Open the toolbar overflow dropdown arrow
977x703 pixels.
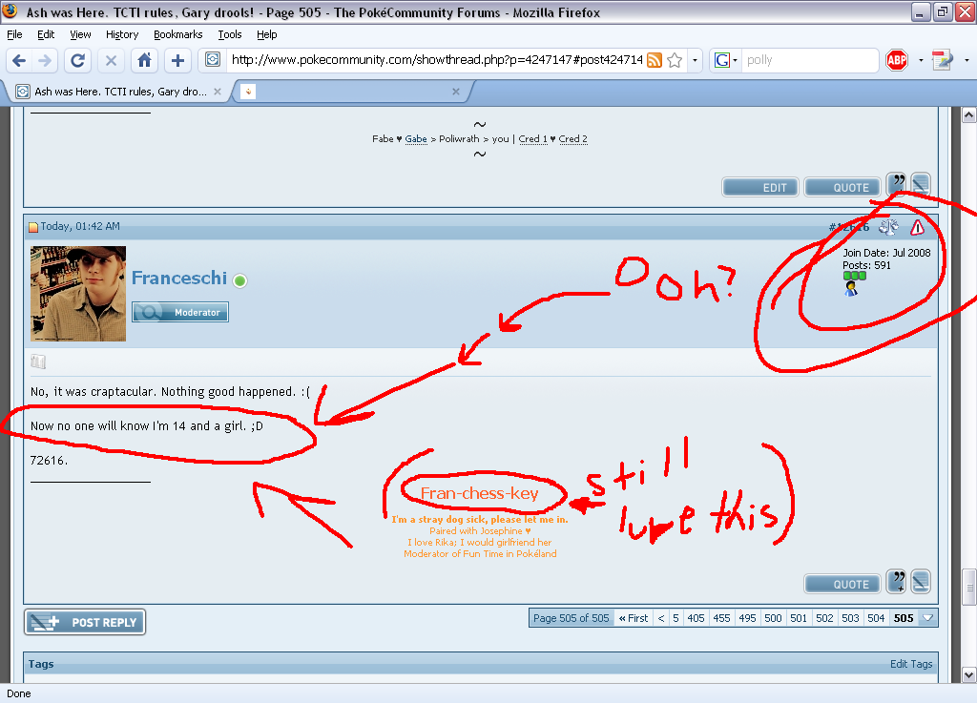[967, 60]
